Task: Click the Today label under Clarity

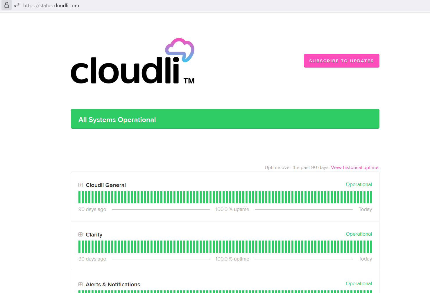Action: tap(365, 259)
